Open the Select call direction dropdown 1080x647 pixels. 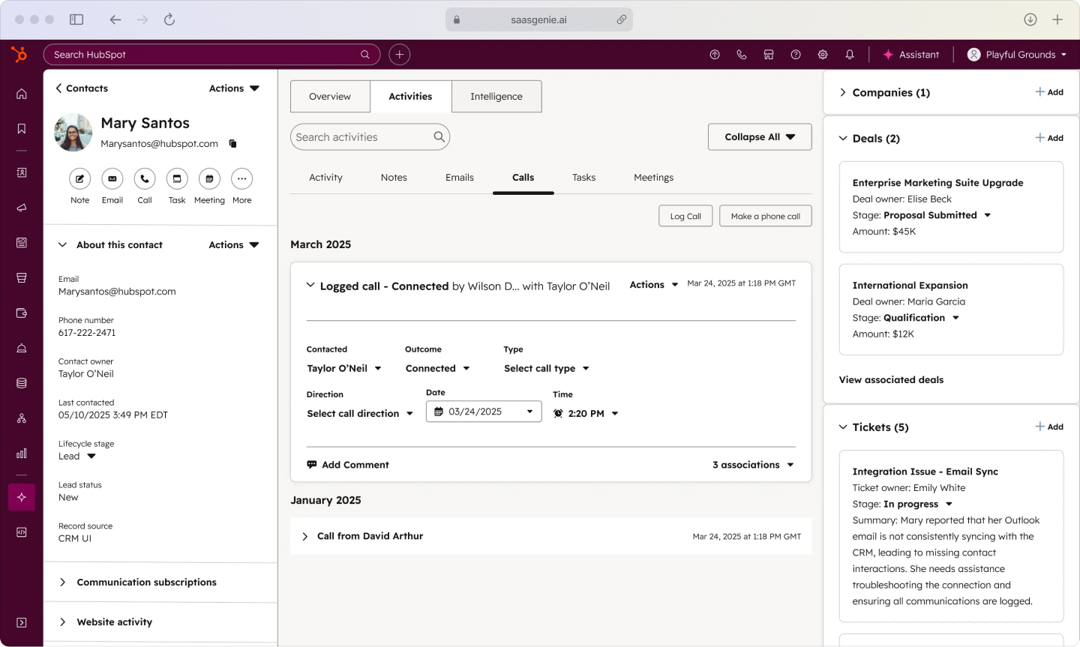(360, 413)
